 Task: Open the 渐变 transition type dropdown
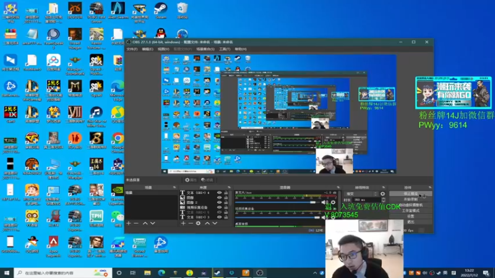(361, 194)
